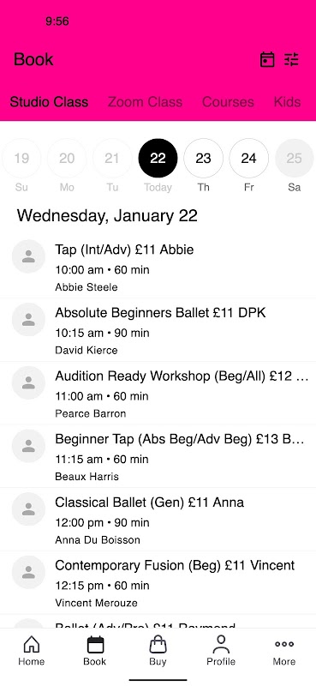Viewport: 316px width, 686px height.
Task: Open Absolute Beginners Ballet class
Action: [x=158, y=330]
